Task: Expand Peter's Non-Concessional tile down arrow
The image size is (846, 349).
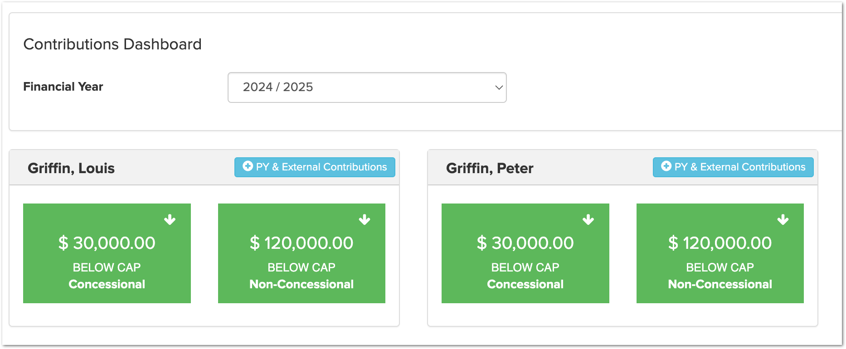Action: 783,220
